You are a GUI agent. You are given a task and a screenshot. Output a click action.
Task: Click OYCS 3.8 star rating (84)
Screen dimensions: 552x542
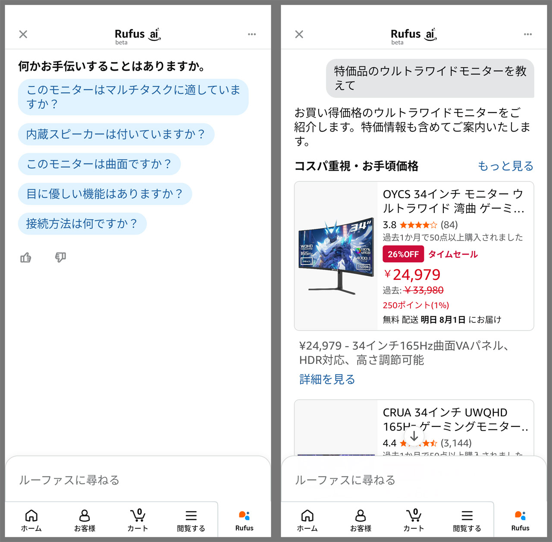click(420, 225)
